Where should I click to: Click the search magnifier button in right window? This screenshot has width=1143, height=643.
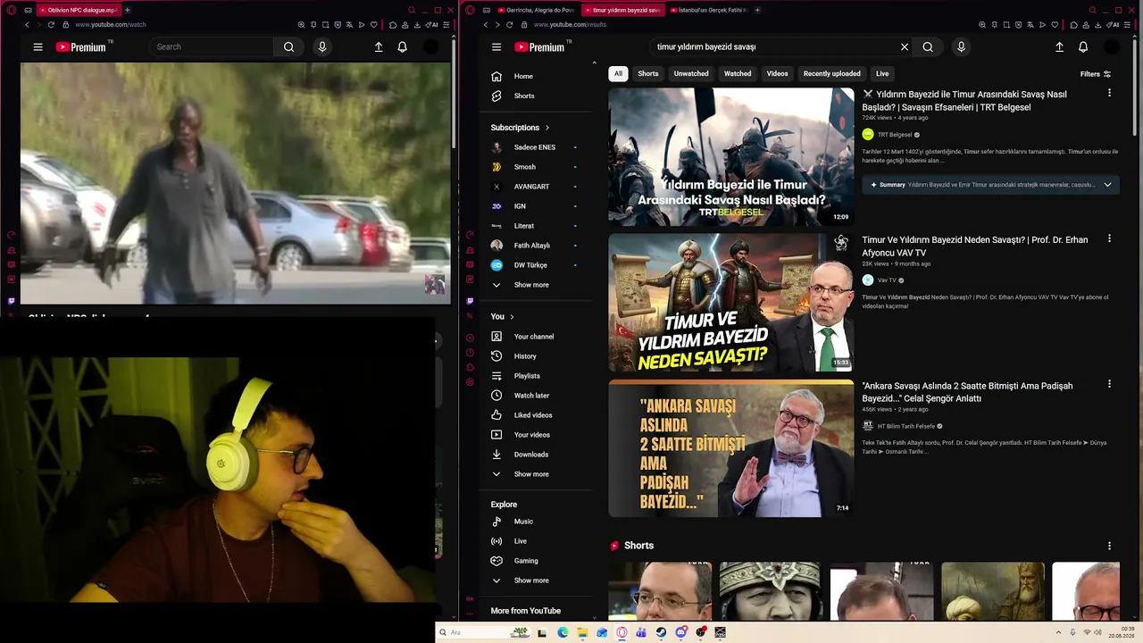click(x=928, y=47)
